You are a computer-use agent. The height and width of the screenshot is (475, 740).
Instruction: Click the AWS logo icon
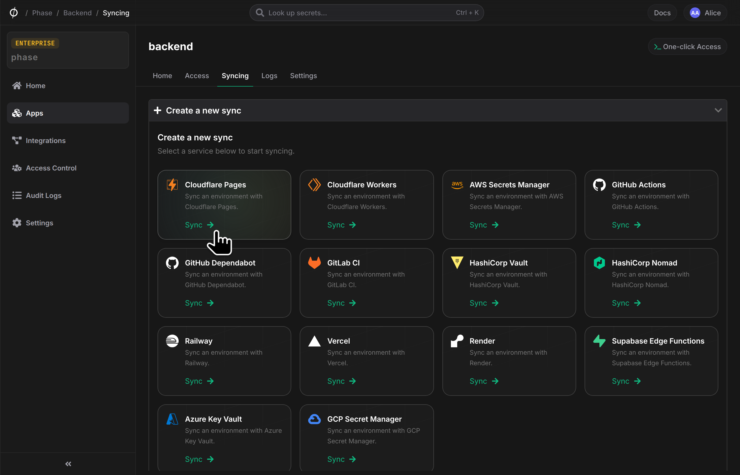(457, 185)
